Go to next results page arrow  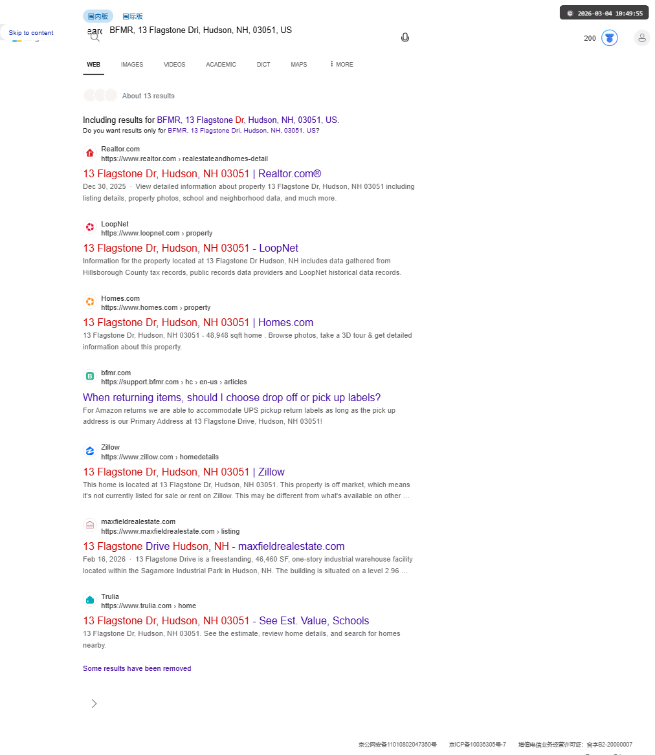[x=94, y=703]
